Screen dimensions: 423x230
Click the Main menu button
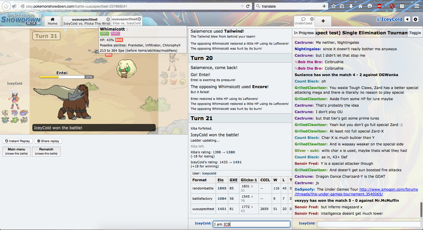[16, 151]
